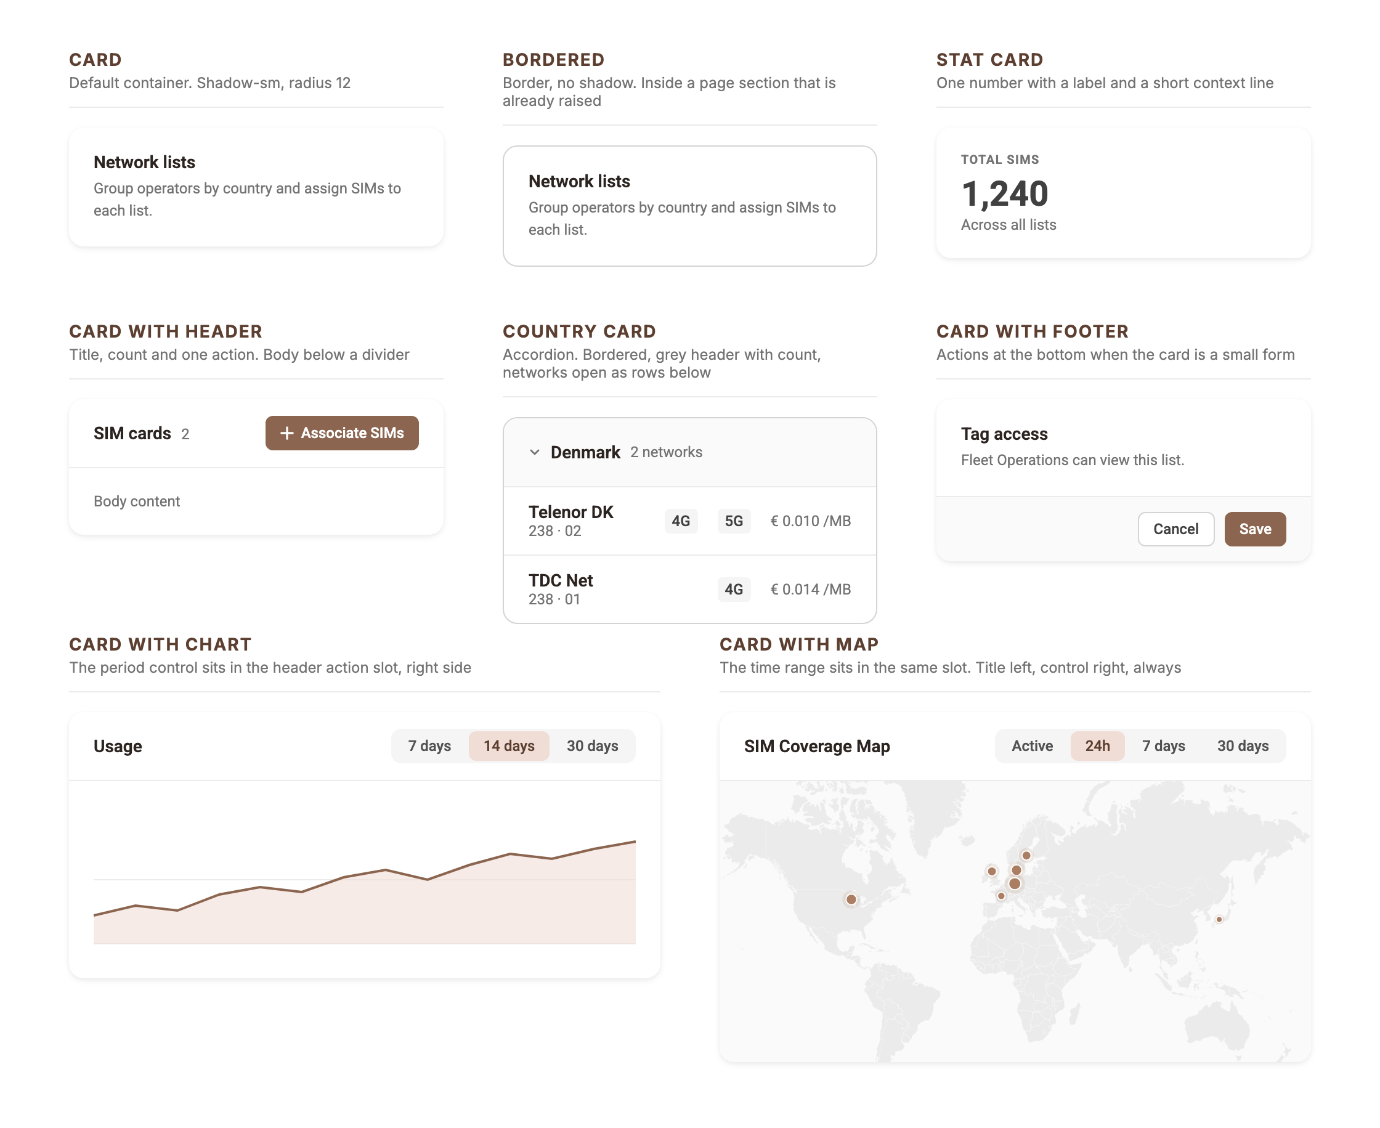Select the 14 days Usage period
Image resolution: width=1380 pixels, height=1128 pixels.
tap(509, 746)
